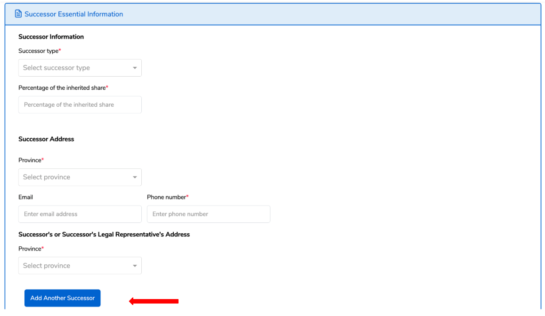Click the document icon beside Successor Essential Information
Viewport: 545px width, 316px height.
click(18, 14)
